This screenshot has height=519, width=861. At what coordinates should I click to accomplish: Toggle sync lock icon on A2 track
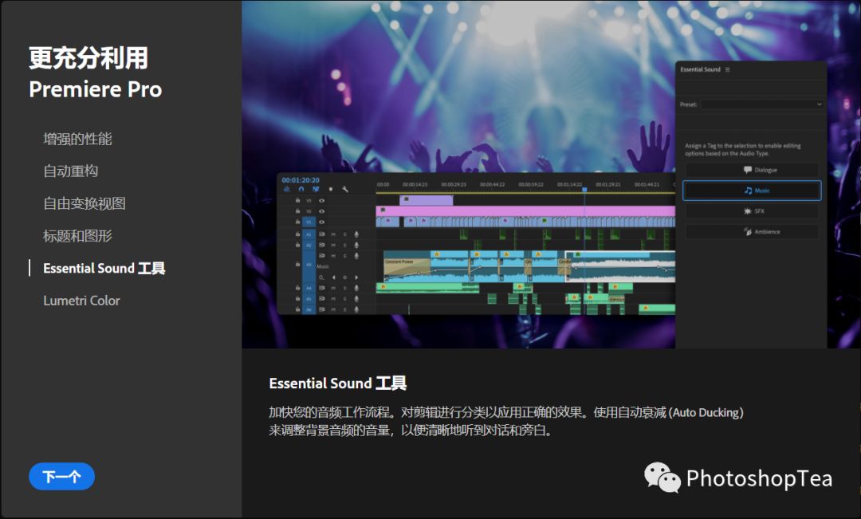322,245
